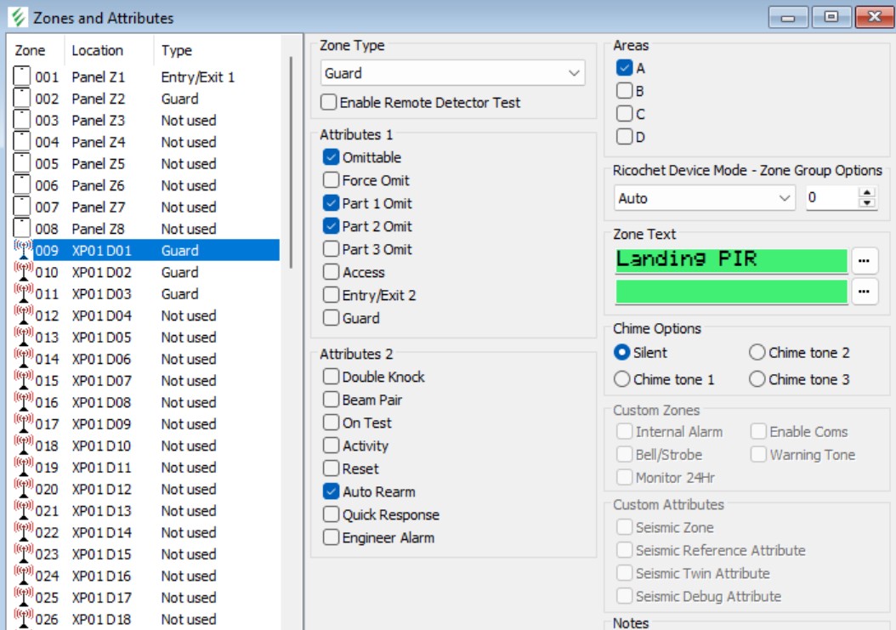896x630 pixels.
Task: Click the wireless antenna icon for zone 010
Action: (x=23, y=272)
